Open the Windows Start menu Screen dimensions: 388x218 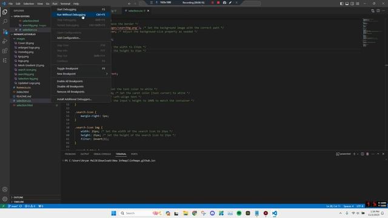(113, 213)
